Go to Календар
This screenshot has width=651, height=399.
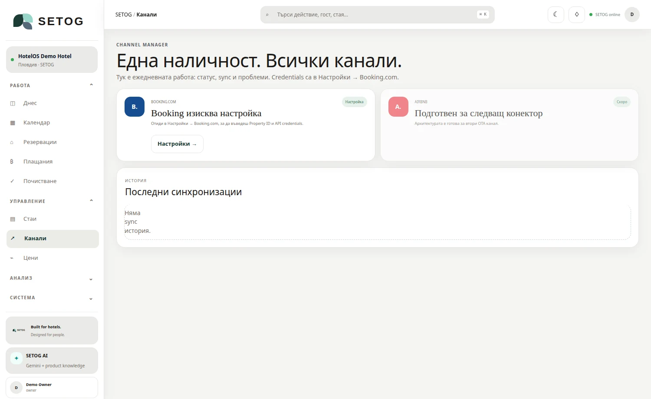(52, 123)
